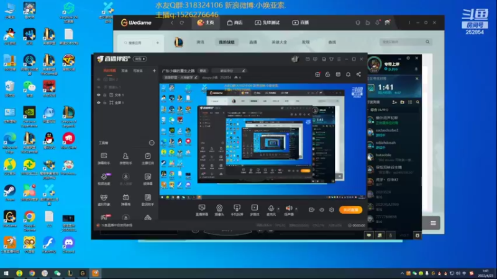Open the gift box icon with red dot
This screenshot has width=497, height=279.
click(317, 74)
